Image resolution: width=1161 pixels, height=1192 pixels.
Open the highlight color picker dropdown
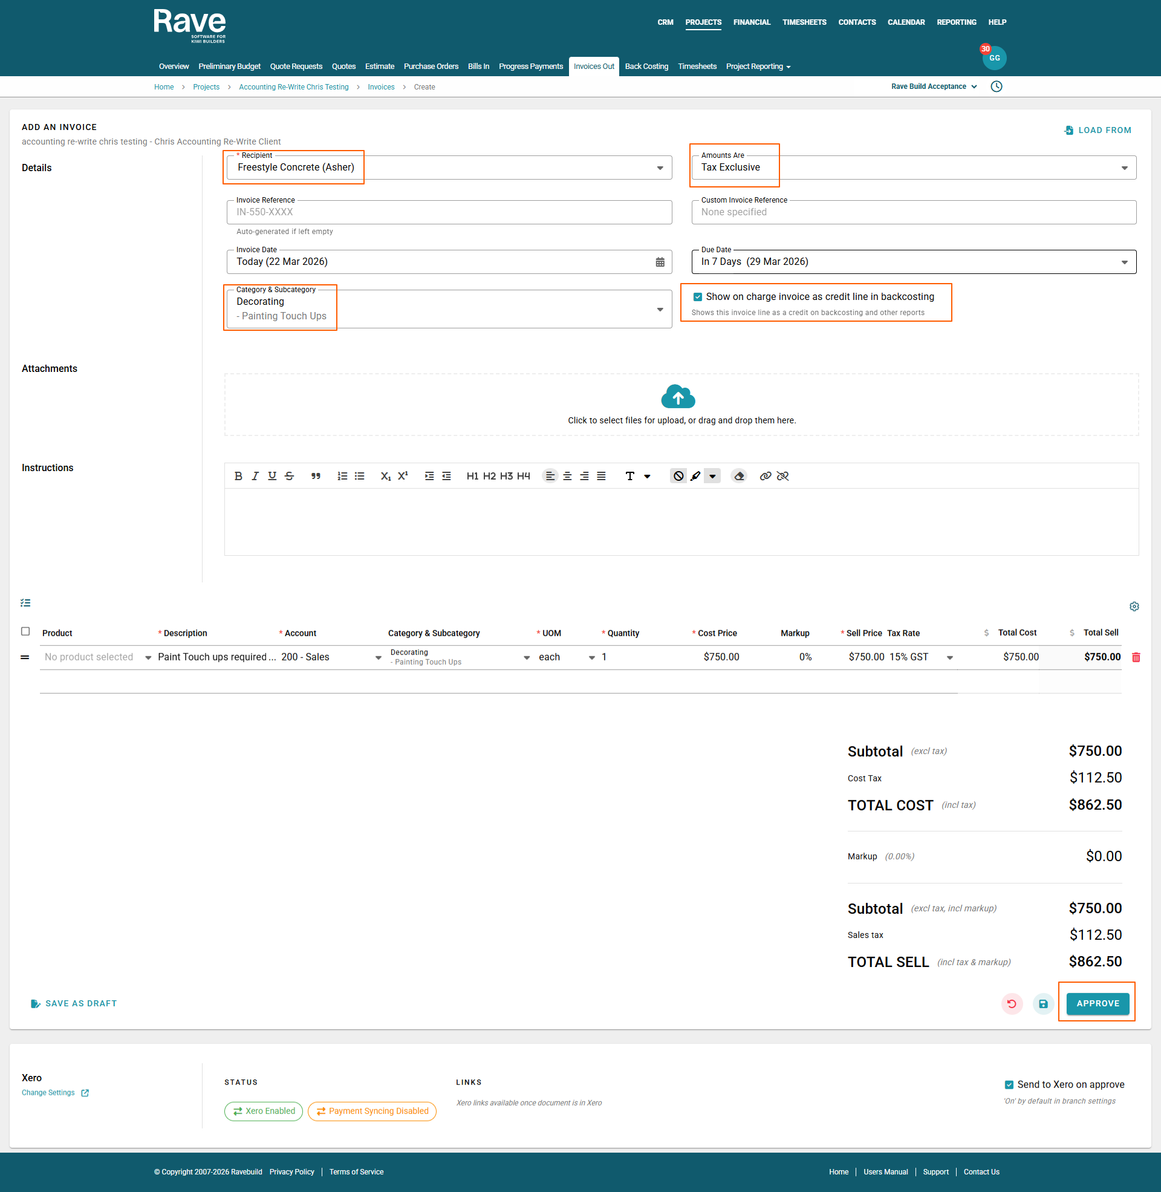coord(712,476)
